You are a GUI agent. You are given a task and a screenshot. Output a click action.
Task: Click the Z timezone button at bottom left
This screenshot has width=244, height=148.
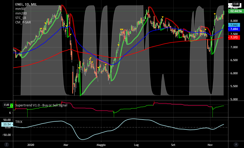tap(7, 144)
